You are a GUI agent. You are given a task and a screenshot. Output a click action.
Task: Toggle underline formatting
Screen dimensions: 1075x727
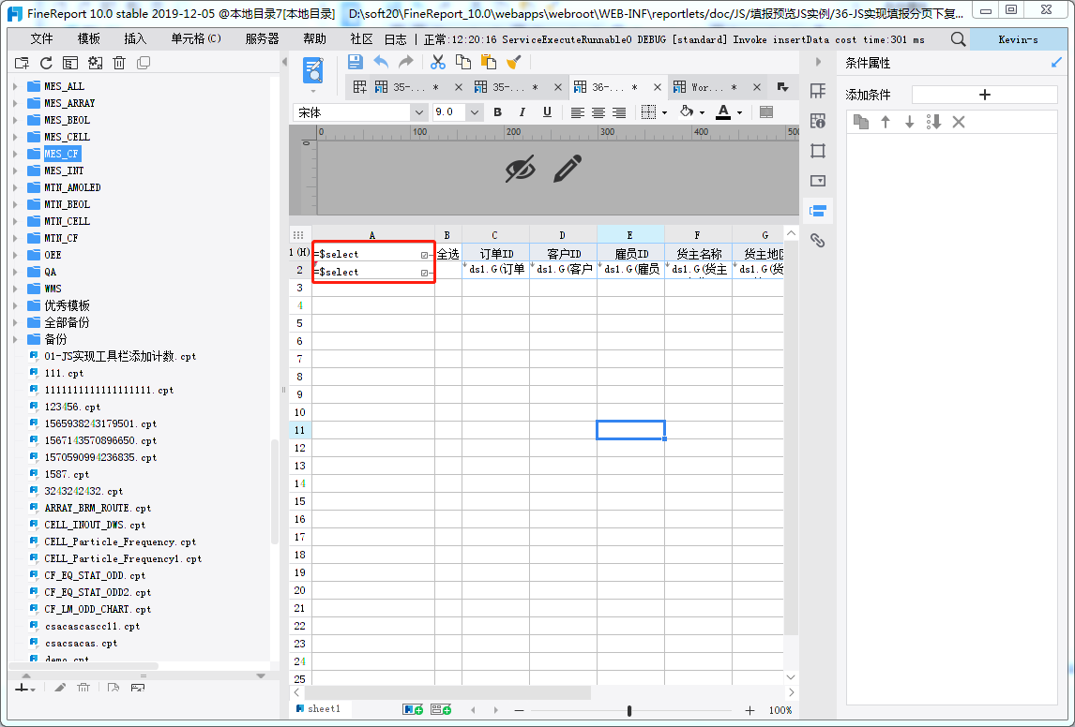pyautogui.click(x=547, y=112)
